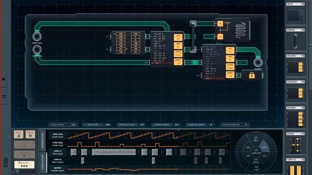Click the back arrow icon on left edge
The image size is (312, 175).
3,96
